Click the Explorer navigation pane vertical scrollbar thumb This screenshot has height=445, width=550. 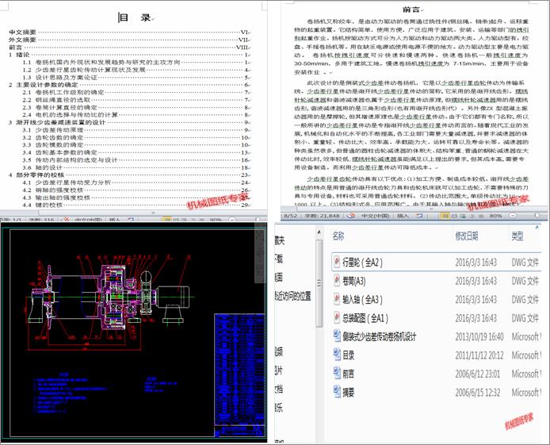(319, 283)
